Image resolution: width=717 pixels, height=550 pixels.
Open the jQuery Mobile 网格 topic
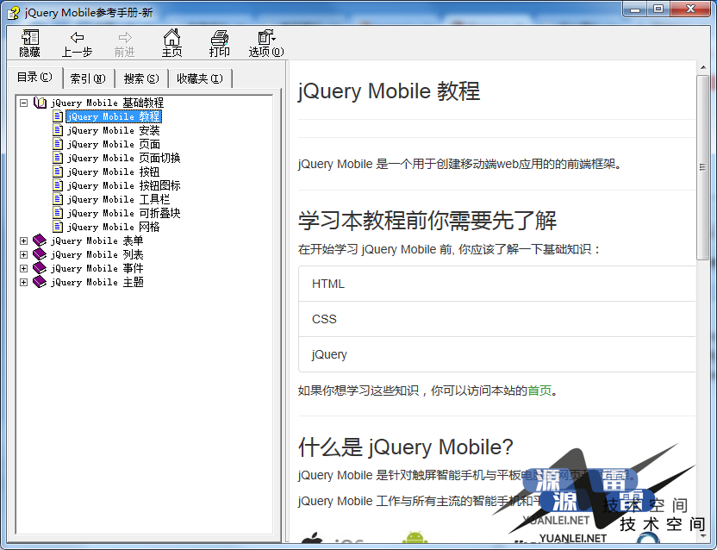[x=114, y=227]
